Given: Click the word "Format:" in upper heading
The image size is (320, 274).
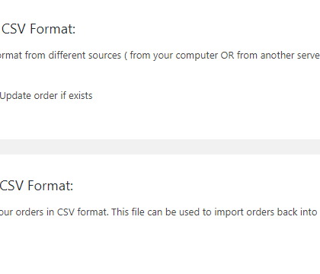Looking at the screenshot, I should tap(53, 29).
